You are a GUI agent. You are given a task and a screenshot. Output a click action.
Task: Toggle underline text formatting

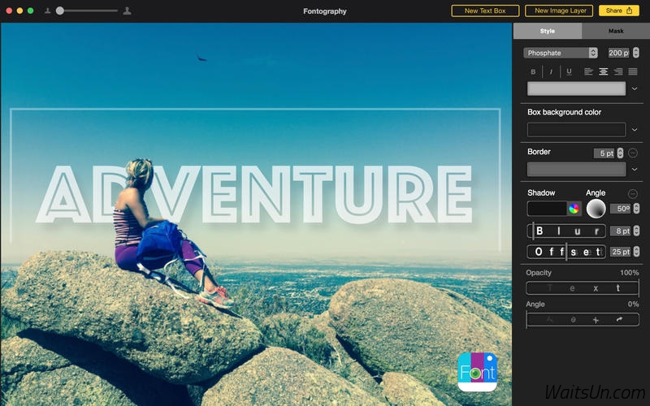tap(569, 71)
